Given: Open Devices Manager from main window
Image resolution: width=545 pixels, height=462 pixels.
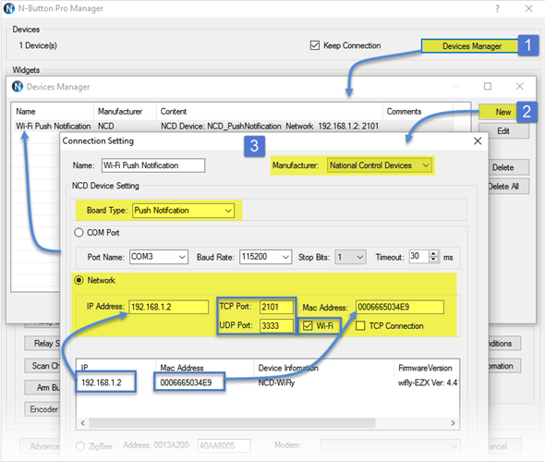Looking at the screenshot, I should (x=469, y=46).
